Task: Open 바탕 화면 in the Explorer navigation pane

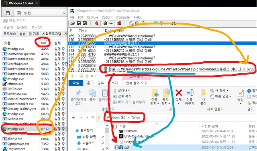Action: tap(89, 137)
